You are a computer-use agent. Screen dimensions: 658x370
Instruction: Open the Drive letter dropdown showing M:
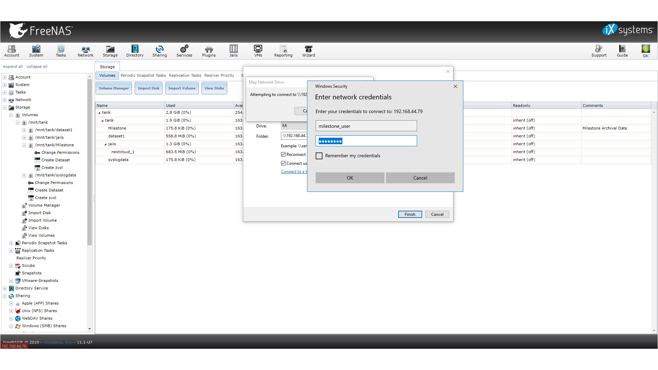tap(294, 126)
